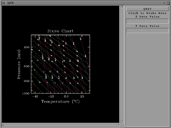The width and height of the screenshot is (171, 128).
Task: Click the maximize window button
Action: pos(168,2)
